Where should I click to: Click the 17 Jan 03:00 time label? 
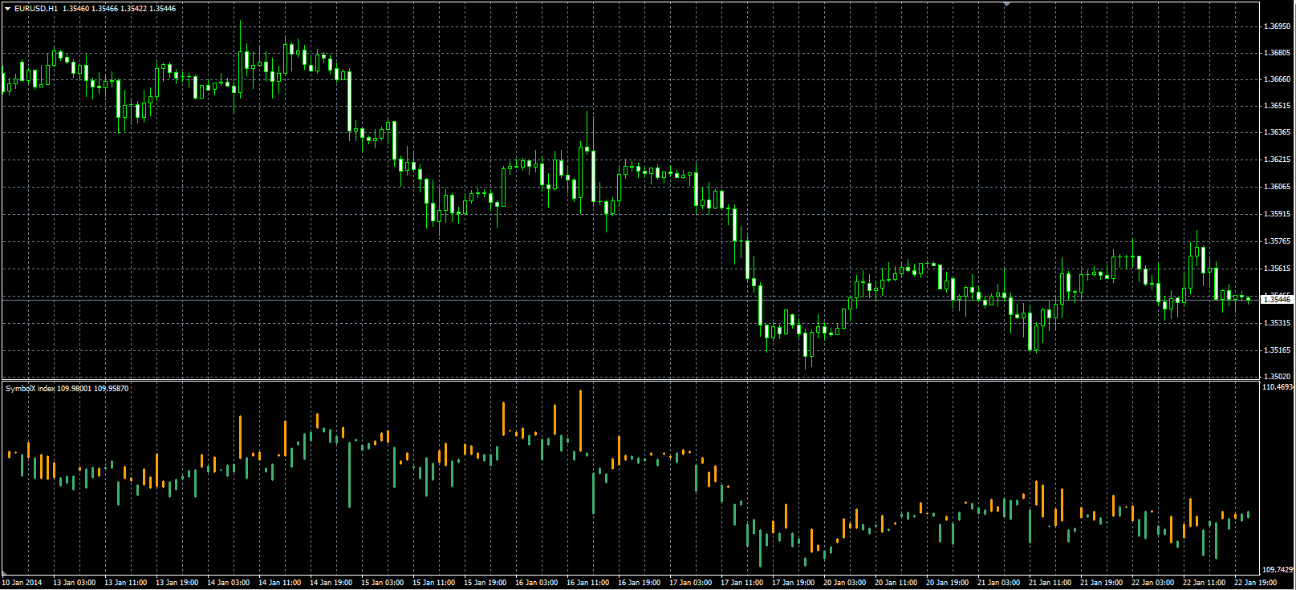(x=690, y=583)
